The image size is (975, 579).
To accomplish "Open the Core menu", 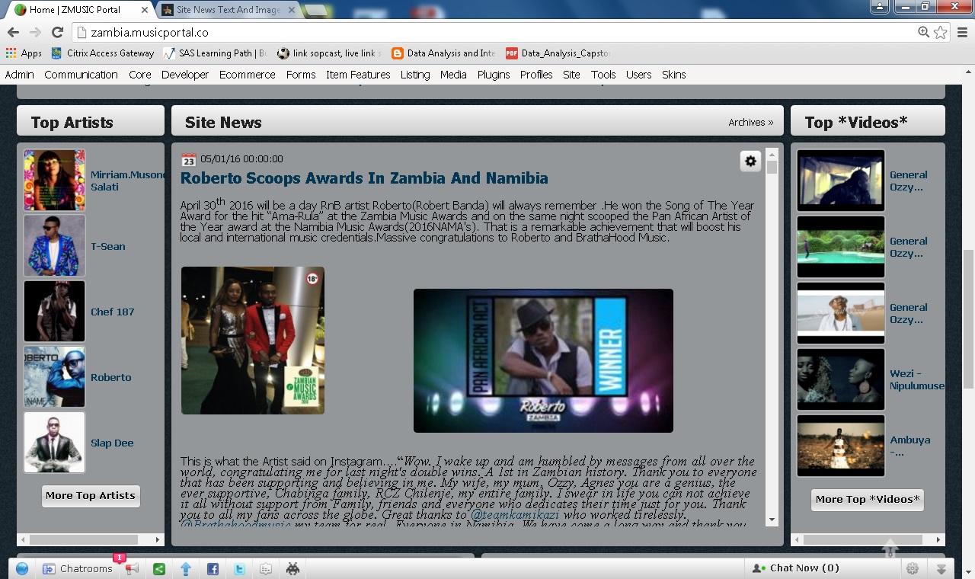I will (140, 75).
